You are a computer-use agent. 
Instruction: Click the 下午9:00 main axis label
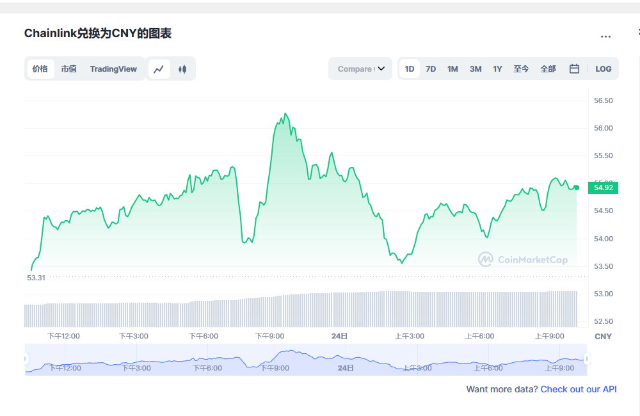(270, 336)
